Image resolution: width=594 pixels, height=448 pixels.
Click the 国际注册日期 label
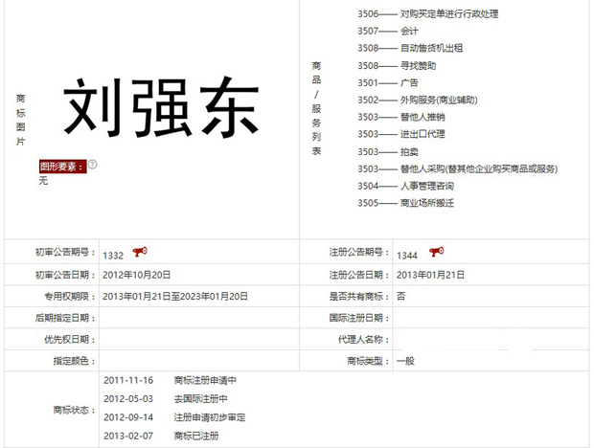(359, 318)
